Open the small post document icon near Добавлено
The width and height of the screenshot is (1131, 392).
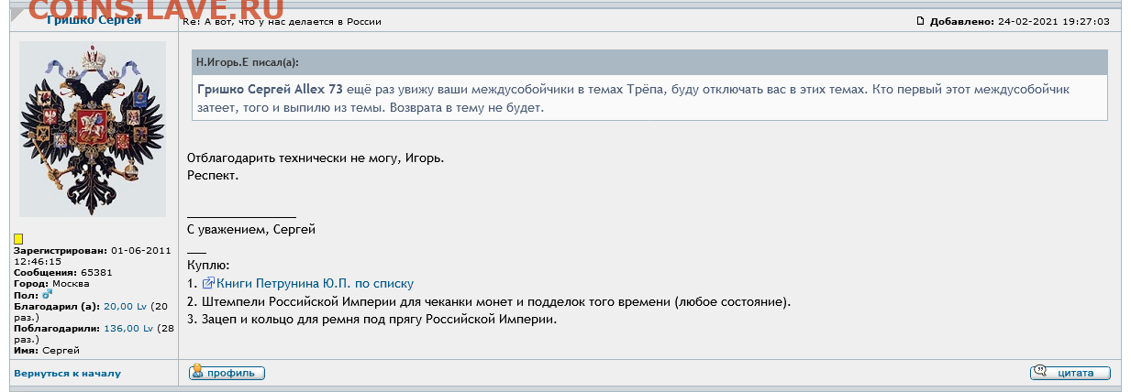click(x=921, y=21)
